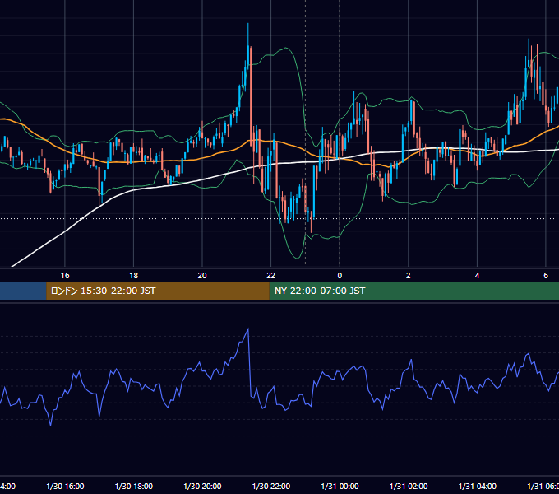Click the blue session bar segment before ロンドン

pyautogui.click(x=23, y=291)
